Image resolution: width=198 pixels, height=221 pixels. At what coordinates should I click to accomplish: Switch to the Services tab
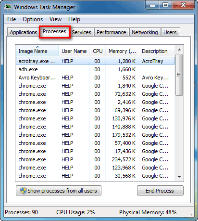(x=81, y=32)
